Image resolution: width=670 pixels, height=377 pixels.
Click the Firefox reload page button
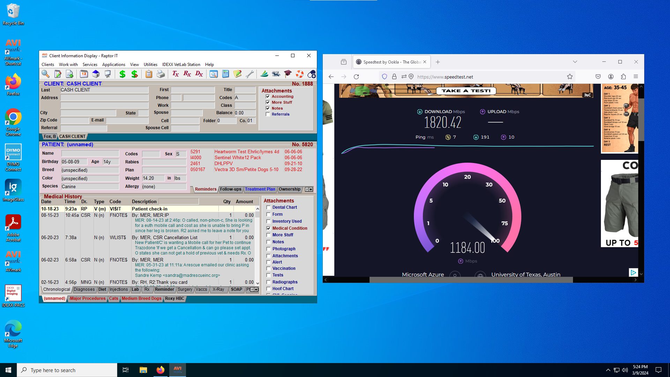356,77
